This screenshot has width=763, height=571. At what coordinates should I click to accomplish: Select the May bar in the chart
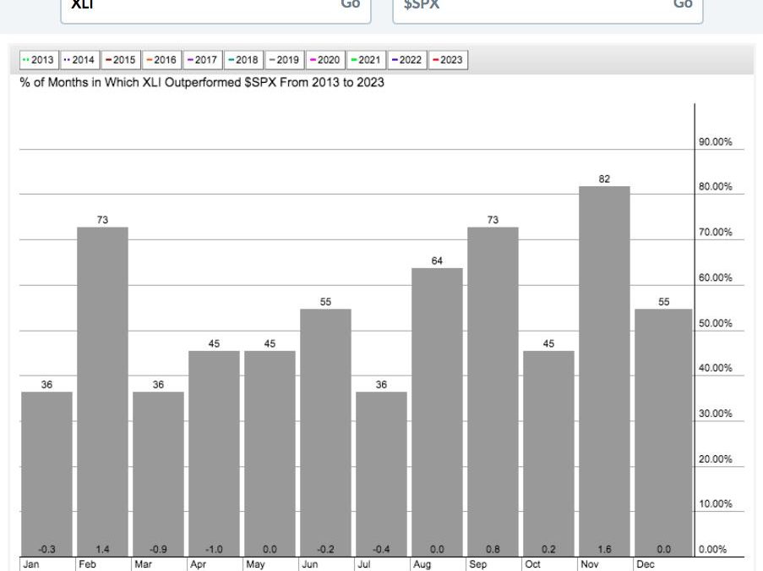(x=270, y=453)
